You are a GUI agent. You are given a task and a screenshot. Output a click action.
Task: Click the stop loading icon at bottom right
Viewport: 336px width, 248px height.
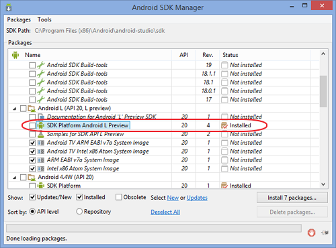pyautogui.click(x=311, y=233)
